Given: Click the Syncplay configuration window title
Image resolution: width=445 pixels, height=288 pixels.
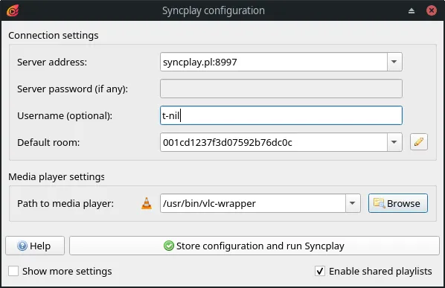Looking at the screenshot, I should click(214, 10).
